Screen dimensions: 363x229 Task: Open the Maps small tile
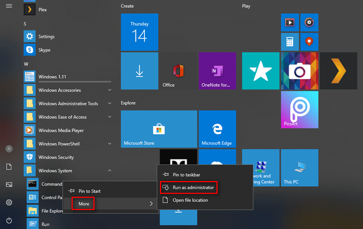[309, 42]
